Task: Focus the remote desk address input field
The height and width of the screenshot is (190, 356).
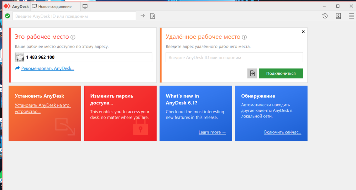Action: click(234, 57)
